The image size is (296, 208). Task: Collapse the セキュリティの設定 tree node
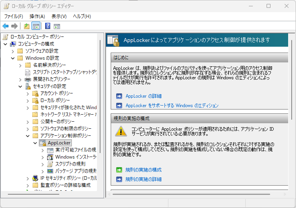(20, 86)
